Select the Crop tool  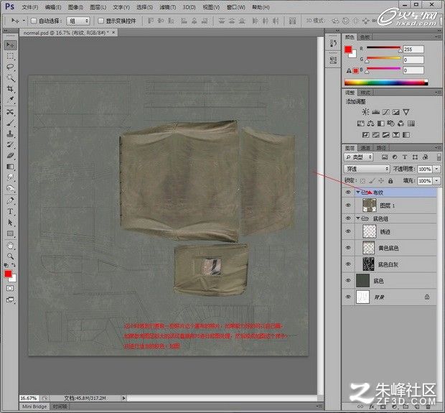10,88
